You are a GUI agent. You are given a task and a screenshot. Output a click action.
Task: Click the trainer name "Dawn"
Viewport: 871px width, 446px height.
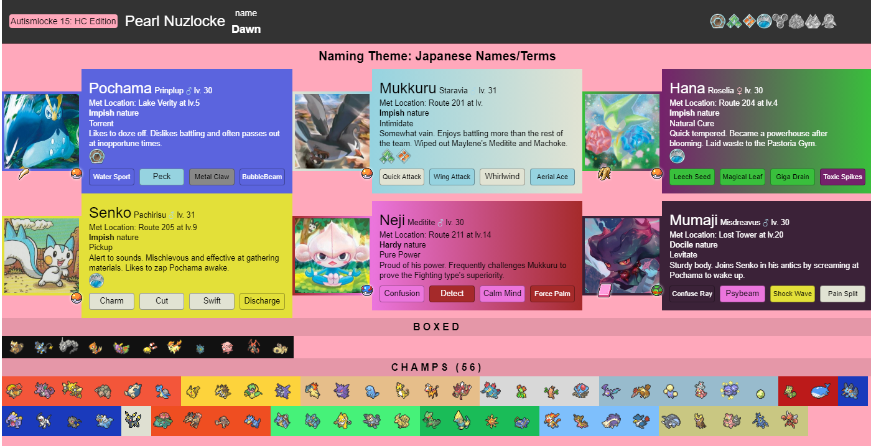246,29
